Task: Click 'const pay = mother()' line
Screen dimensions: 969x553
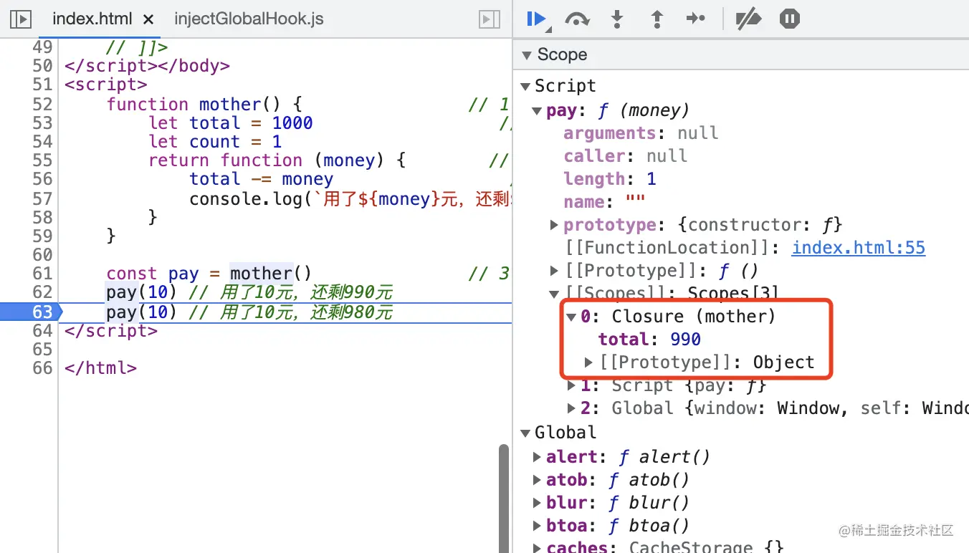Action: coord(209,274)
